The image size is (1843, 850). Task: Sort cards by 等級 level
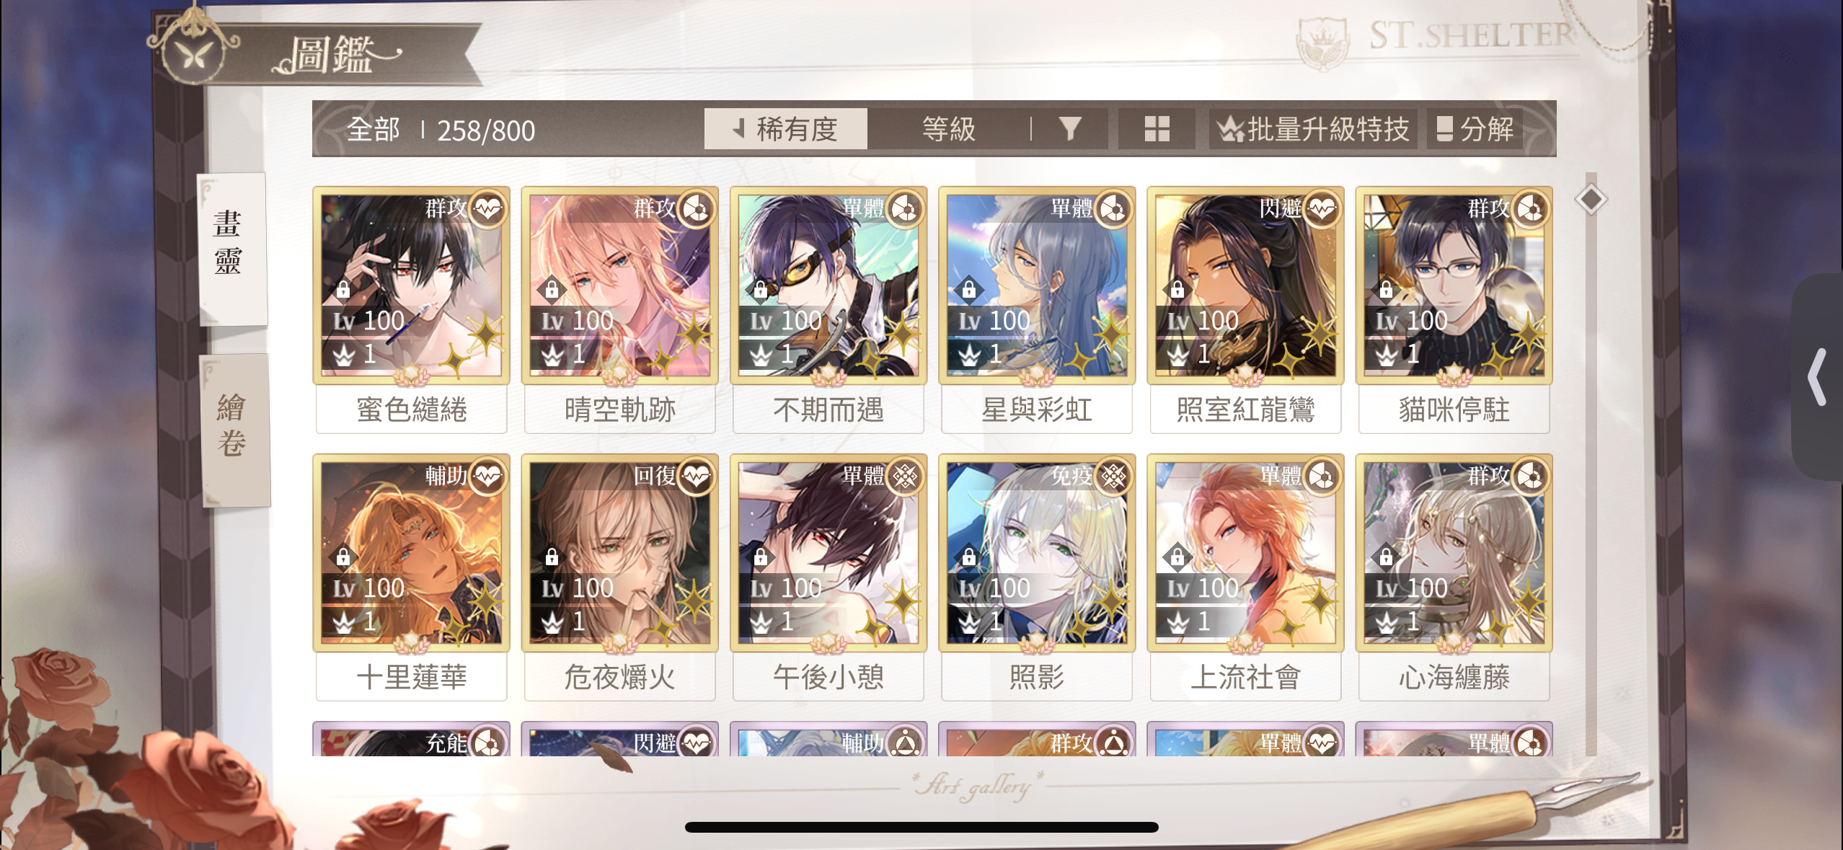(x=948, y=129)
